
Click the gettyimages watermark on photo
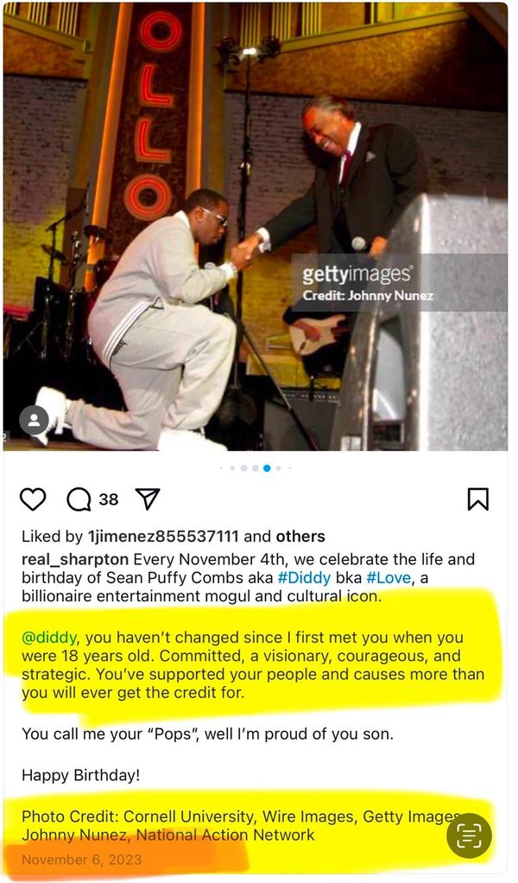pyautogui.click(x=357, y=274)
